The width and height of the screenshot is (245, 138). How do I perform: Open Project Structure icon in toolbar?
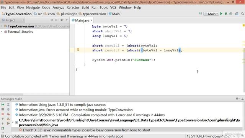pos(237,14)
